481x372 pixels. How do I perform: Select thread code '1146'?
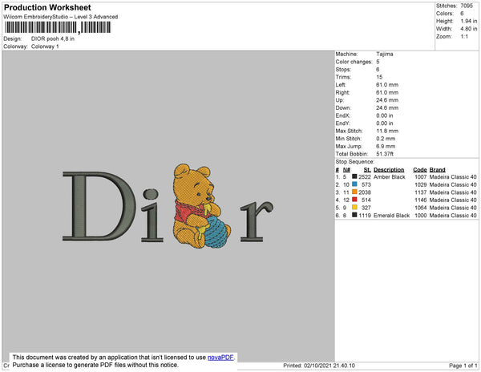(421, 200)
